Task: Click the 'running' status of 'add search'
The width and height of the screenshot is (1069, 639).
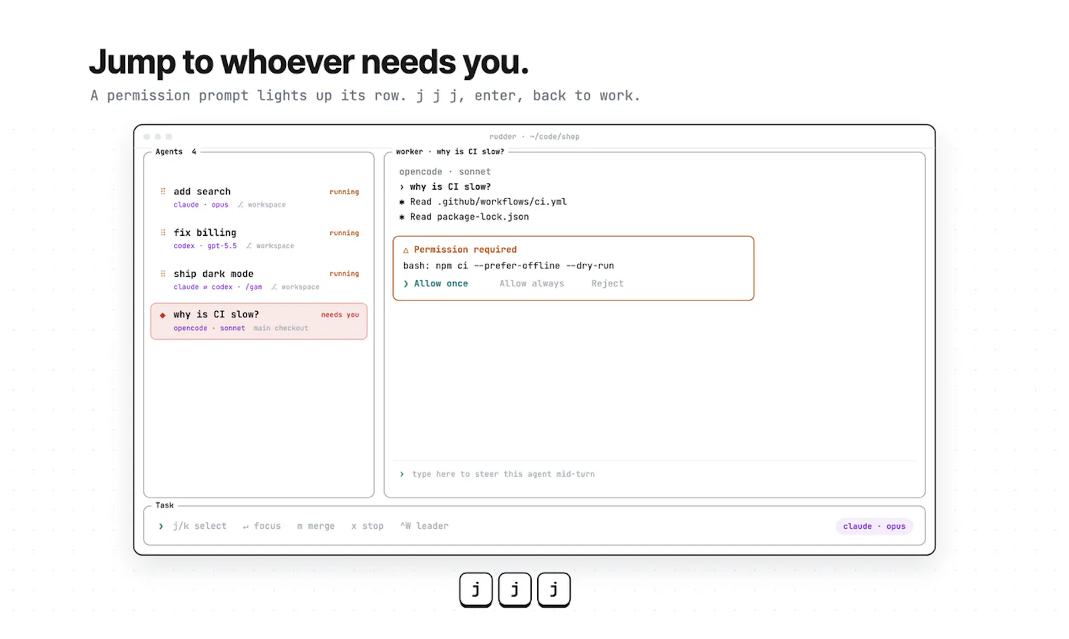Action: 344,192
